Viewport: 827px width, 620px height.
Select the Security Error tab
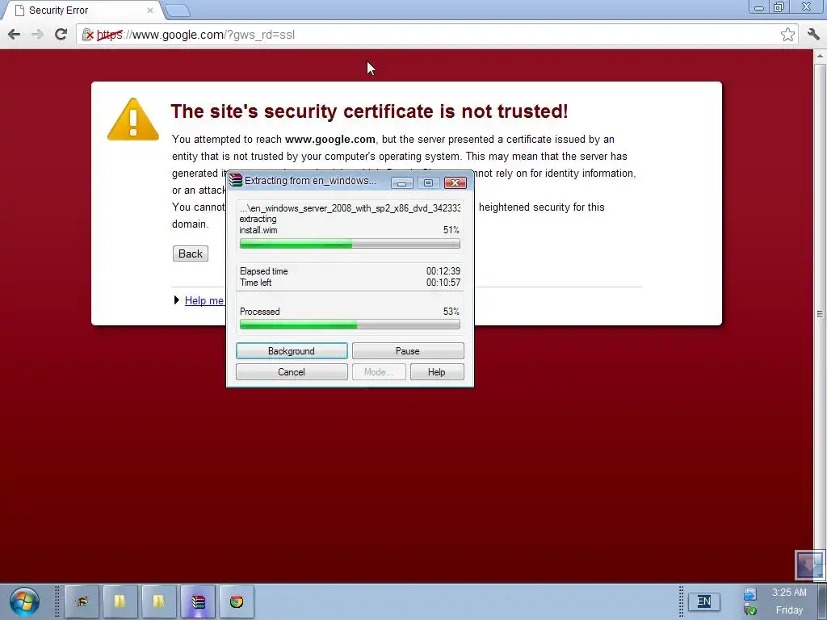[x=79, y=10]
